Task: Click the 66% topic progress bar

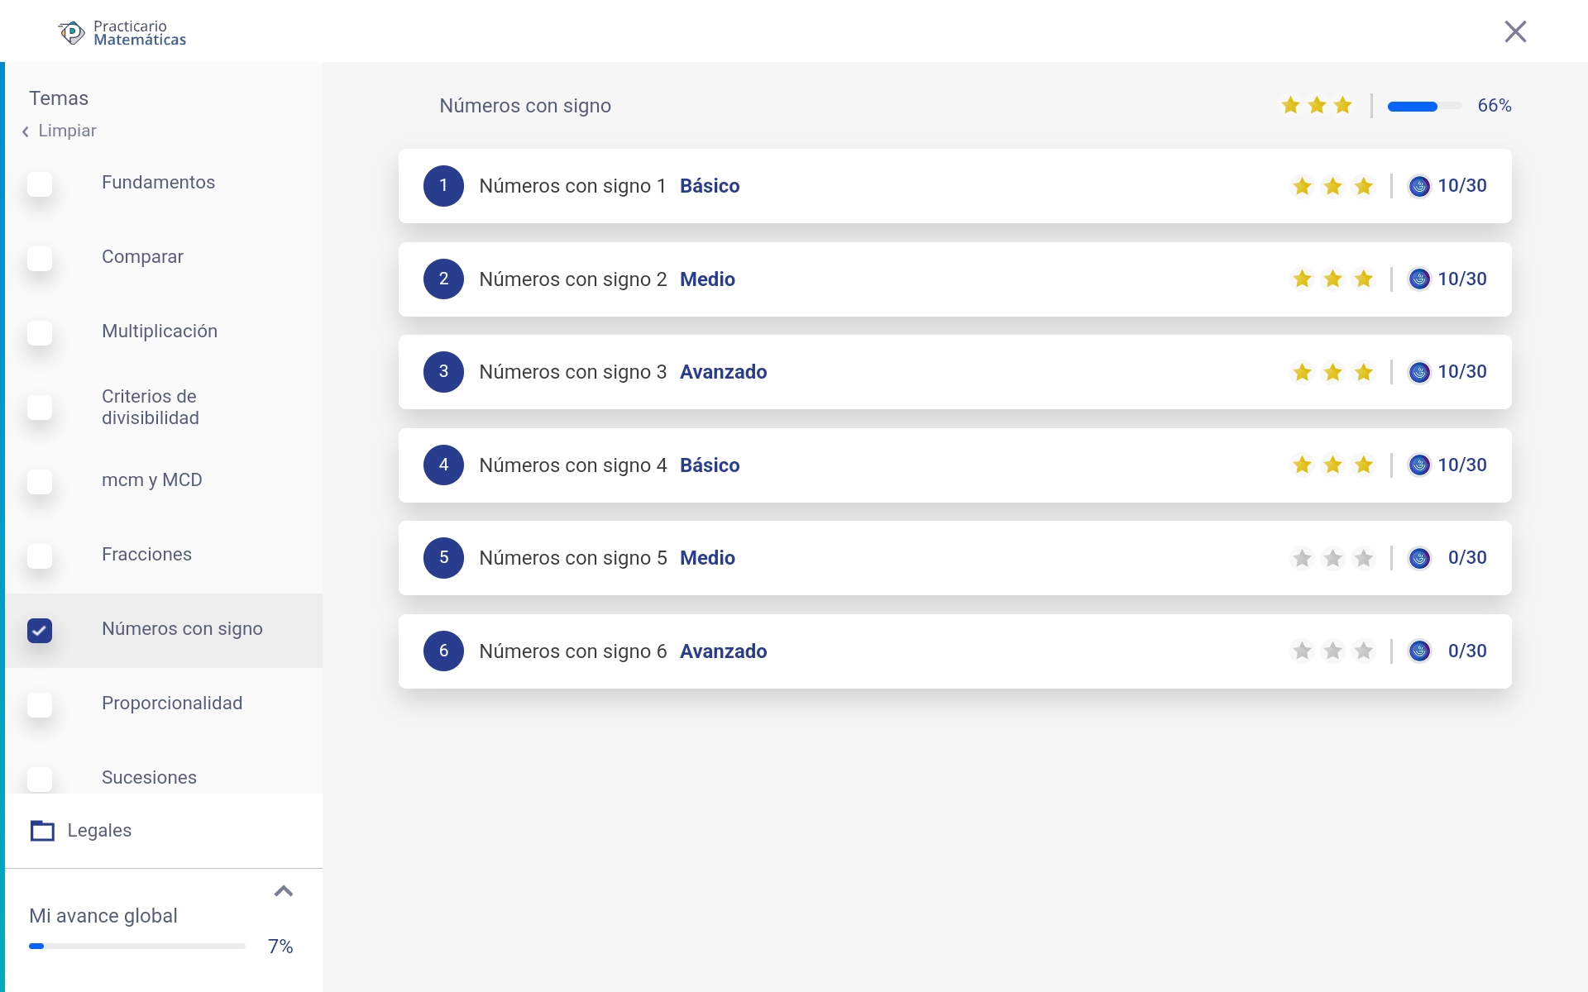Action: tap(1424, 106)
